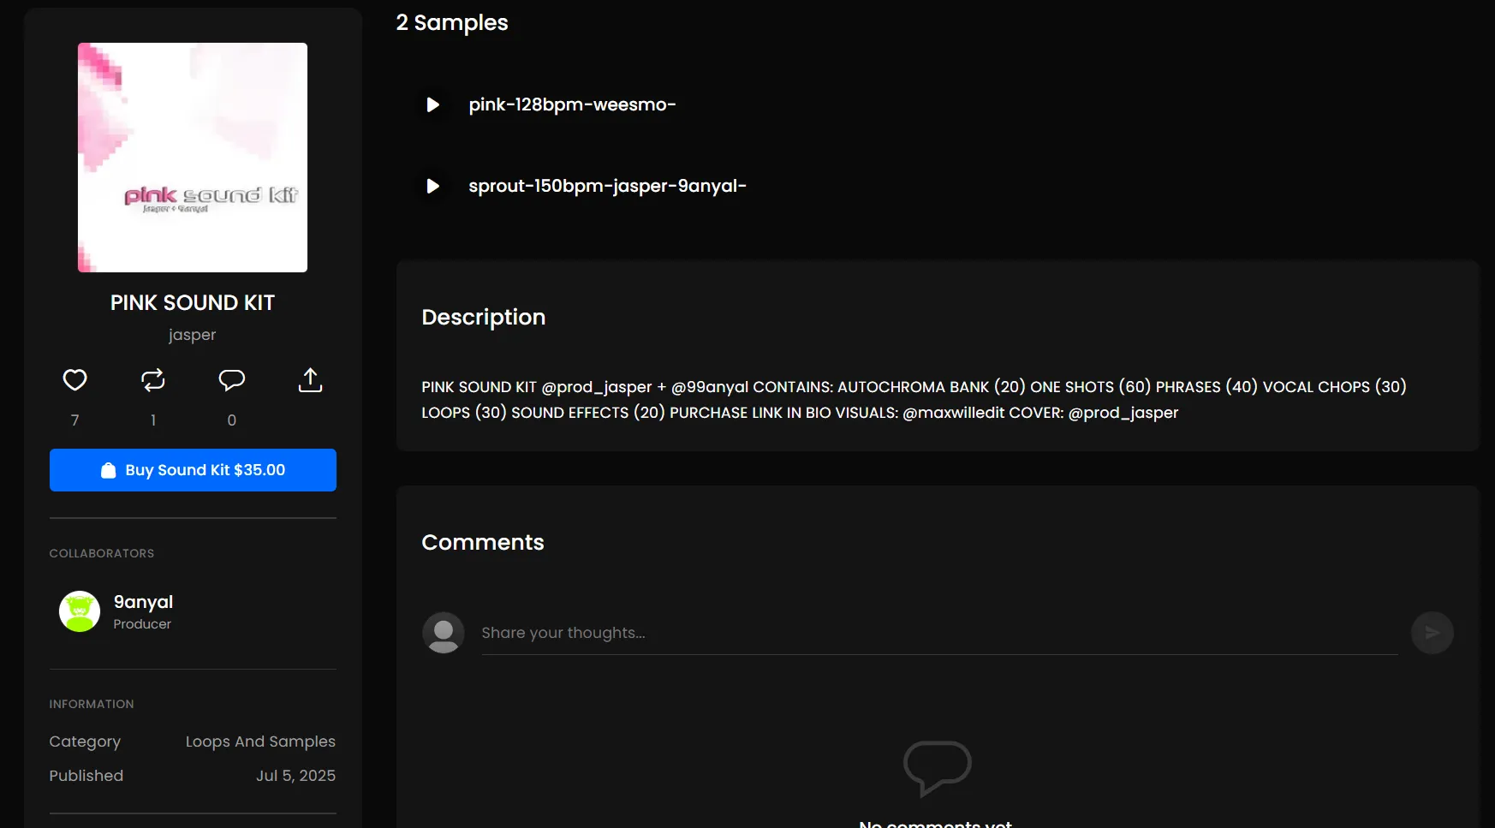Focus the Share your thoughts comment field

[x=939, y=633]
